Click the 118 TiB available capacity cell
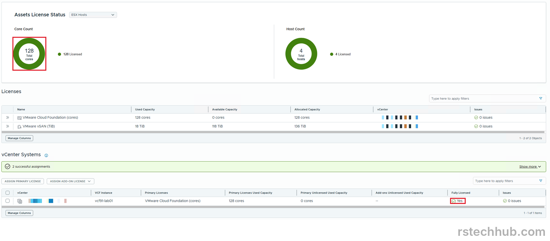This screenshot has height=241, width=550. coord(217,126)
